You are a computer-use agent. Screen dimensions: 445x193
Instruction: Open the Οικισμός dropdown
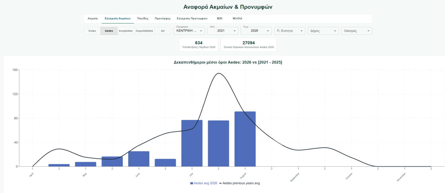coord(357,31)
